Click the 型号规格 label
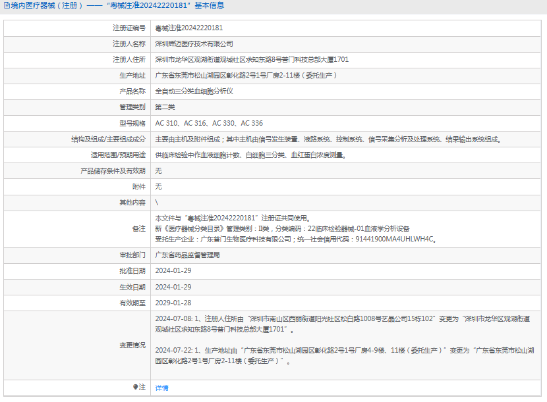Viewport: 547px width, 402px height. pos(132,123)
